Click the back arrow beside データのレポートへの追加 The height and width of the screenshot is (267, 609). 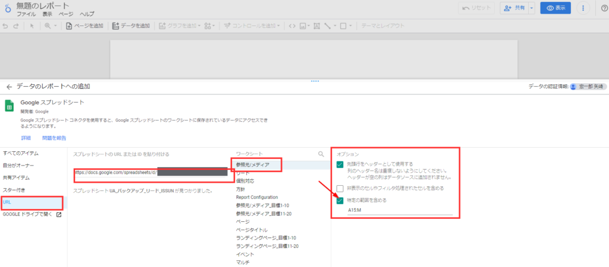pos(10,87)
